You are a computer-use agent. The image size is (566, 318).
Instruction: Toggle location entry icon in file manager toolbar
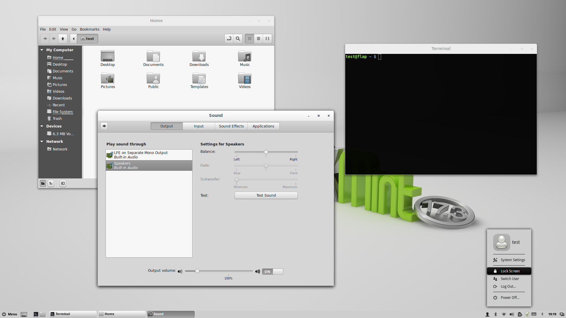[229, 39]
